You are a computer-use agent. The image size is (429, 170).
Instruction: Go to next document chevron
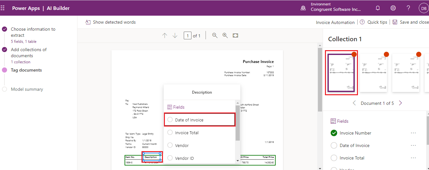click(401, 103)
